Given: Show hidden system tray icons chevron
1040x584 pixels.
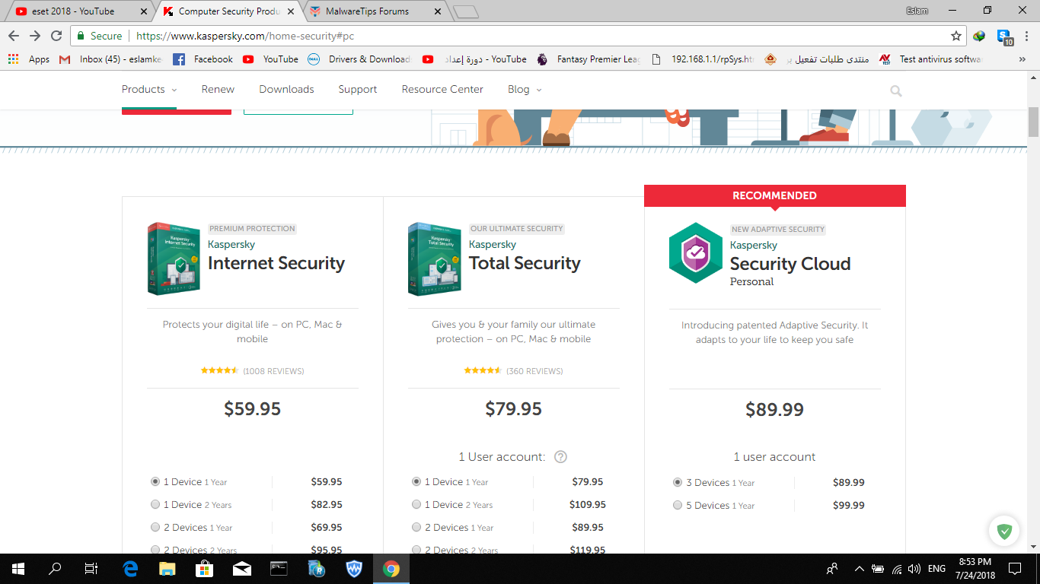Looking at the screenshot, I should tap(860, 568).
